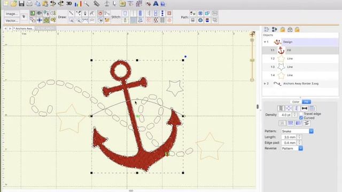Click the paste clipboard icon
This screenshot has height=192, width=342.
(x=45, y=4)
